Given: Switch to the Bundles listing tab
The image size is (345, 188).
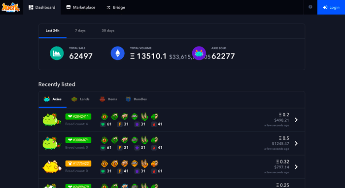Looking at the screenshot, I should coord(136,99).
